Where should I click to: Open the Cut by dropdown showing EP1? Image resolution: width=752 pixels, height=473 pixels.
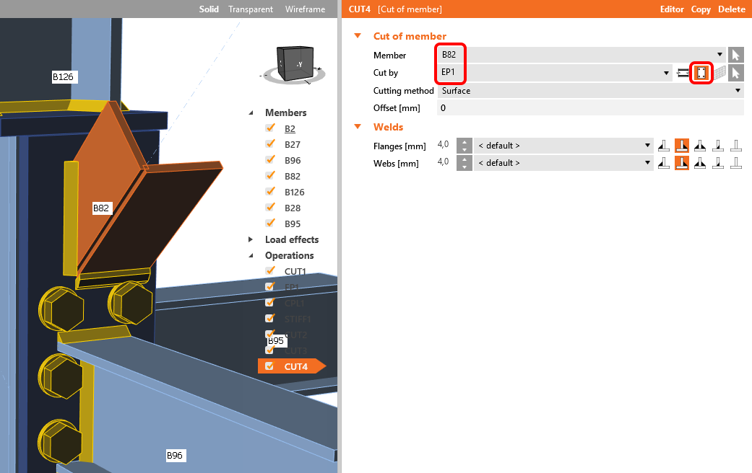pos(554,73)
